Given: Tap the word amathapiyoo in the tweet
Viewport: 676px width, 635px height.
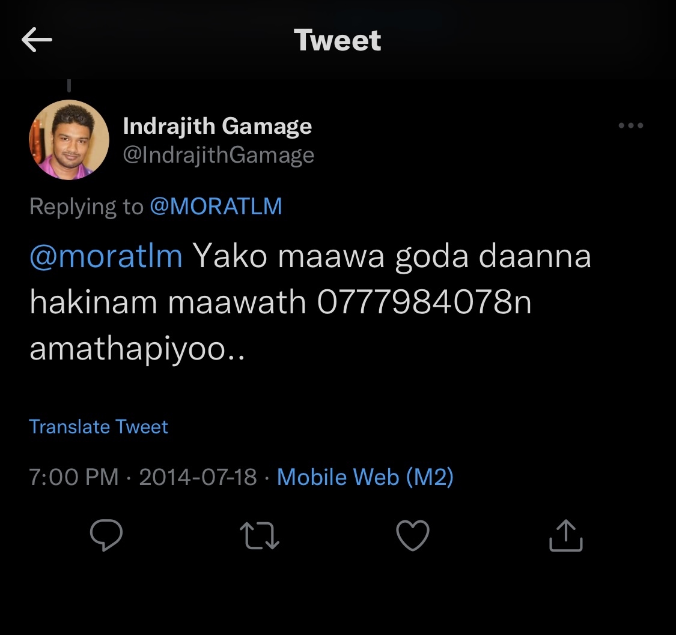Looking at the screenshot, I should tap(127, 349).
